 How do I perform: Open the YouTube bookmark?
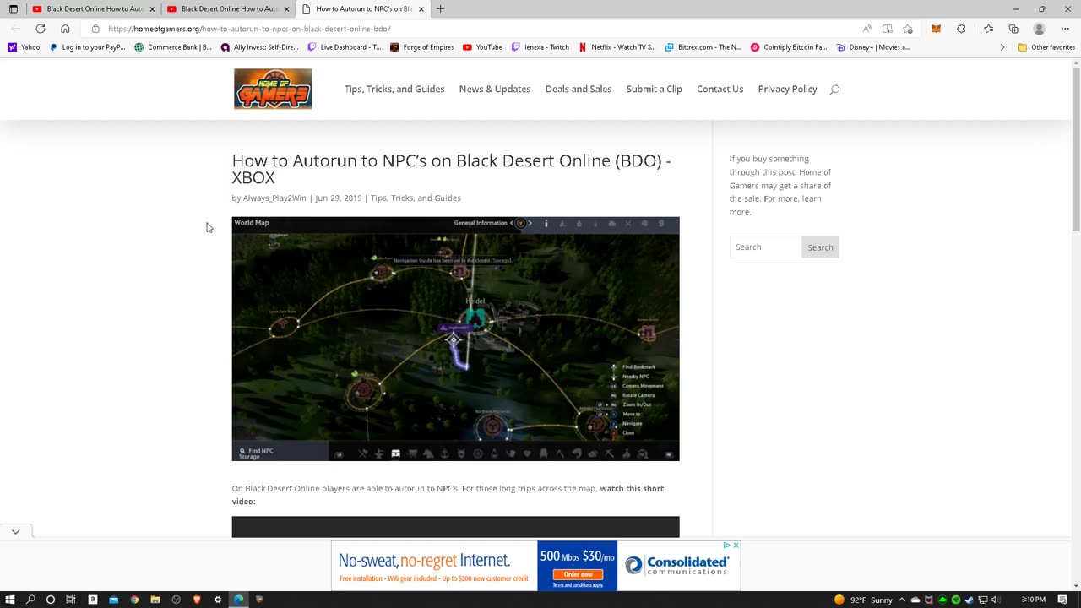coord(482,47)
